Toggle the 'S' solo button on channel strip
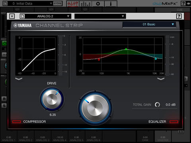Viewport: 191px width, 143px height. (4, 106)
